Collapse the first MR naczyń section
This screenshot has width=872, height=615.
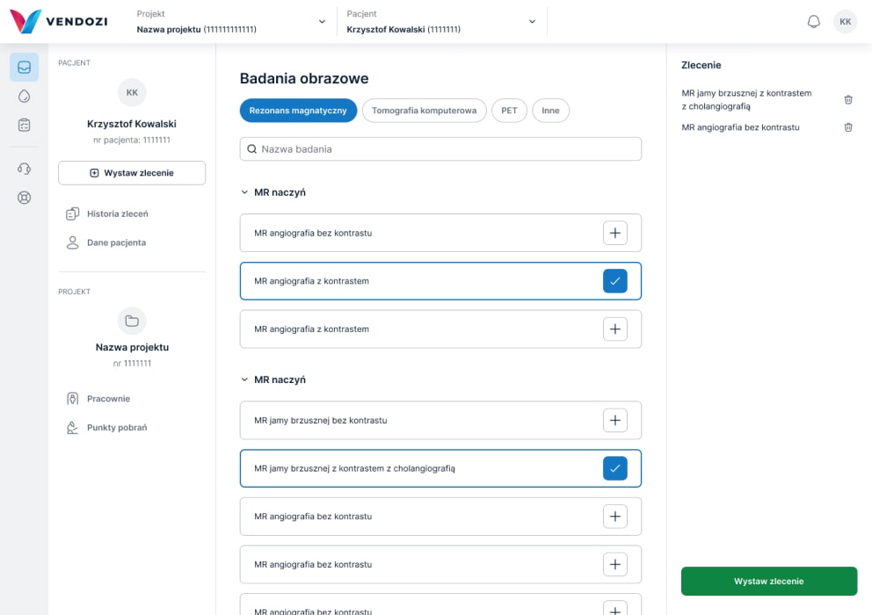[x=245, y=192]
